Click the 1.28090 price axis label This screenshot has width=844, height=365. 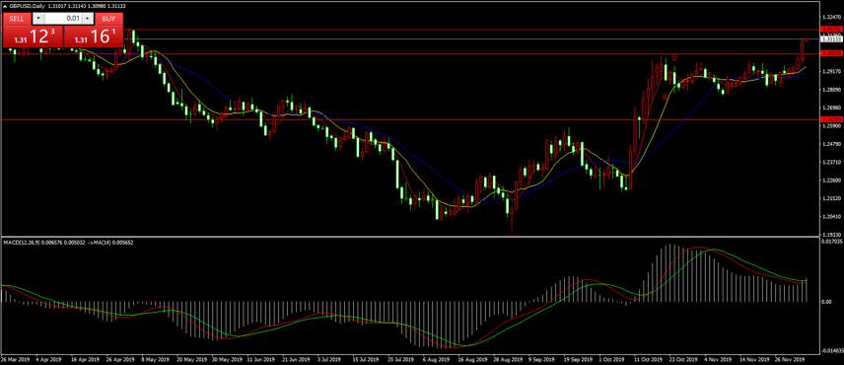[831, 90]
